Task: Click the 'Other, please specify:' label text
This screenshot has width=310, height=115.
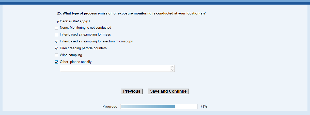Action: 76,62
